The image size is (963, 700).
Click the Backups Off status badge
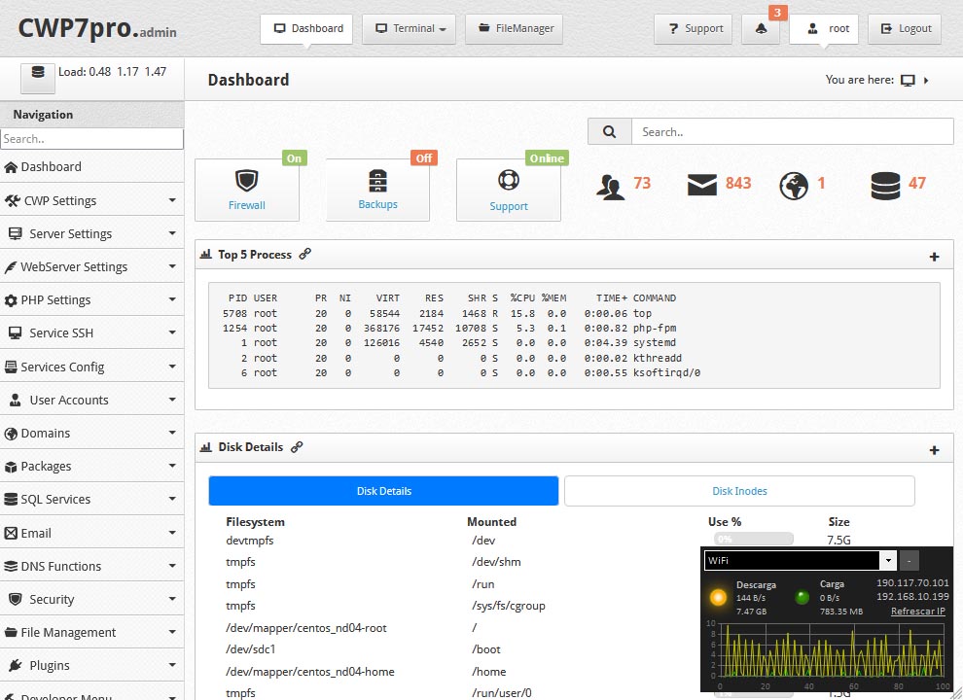pyautogui.click(x=424, y=157)
